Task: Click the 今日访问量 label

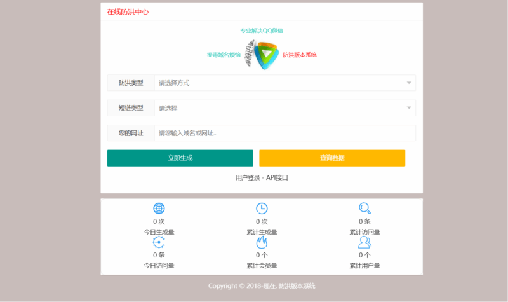Action: [159, 266]
